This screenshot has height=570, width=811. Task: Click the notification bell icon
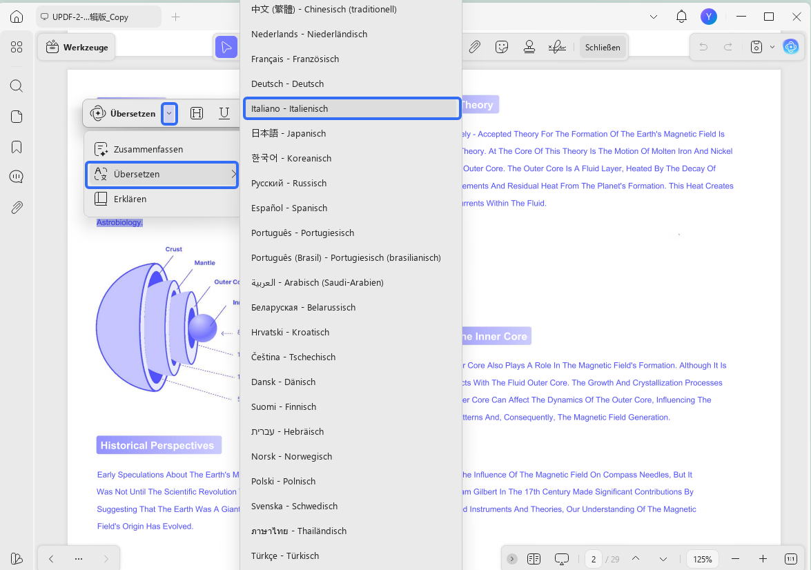[x=682, y=17]
